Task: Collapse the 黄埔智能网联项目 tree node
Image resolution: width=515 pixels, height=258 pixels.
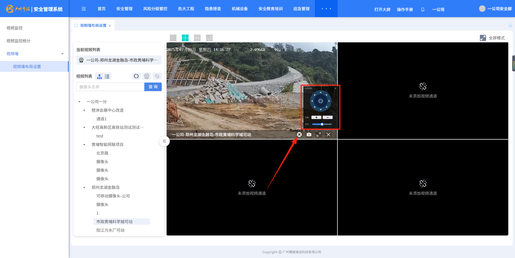Action: click(84, 145)
